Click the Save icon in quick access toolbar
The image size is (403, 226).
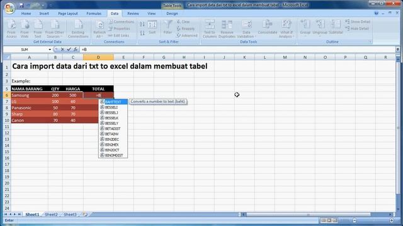click(21, 5)
